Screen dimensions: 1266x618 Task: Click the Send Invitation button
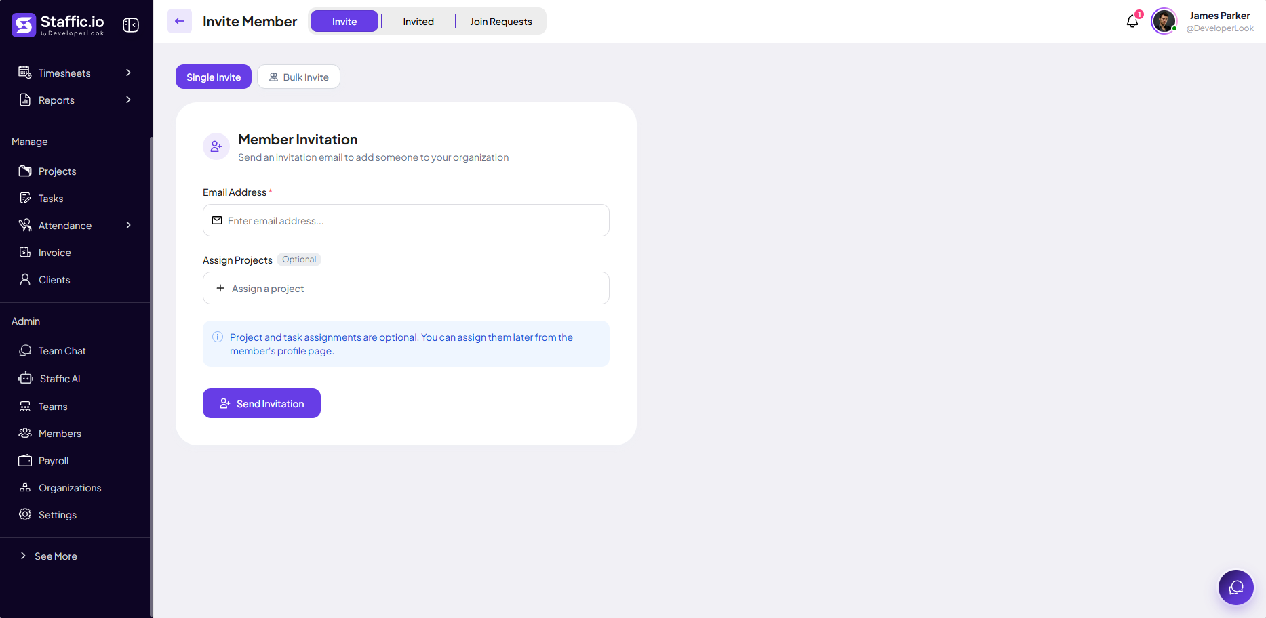[x=262, y=403]
